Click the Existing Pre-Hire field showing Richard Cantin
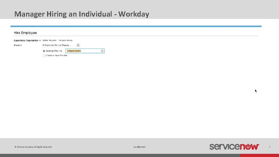This screenshot has height=157, width=279. 85,51
